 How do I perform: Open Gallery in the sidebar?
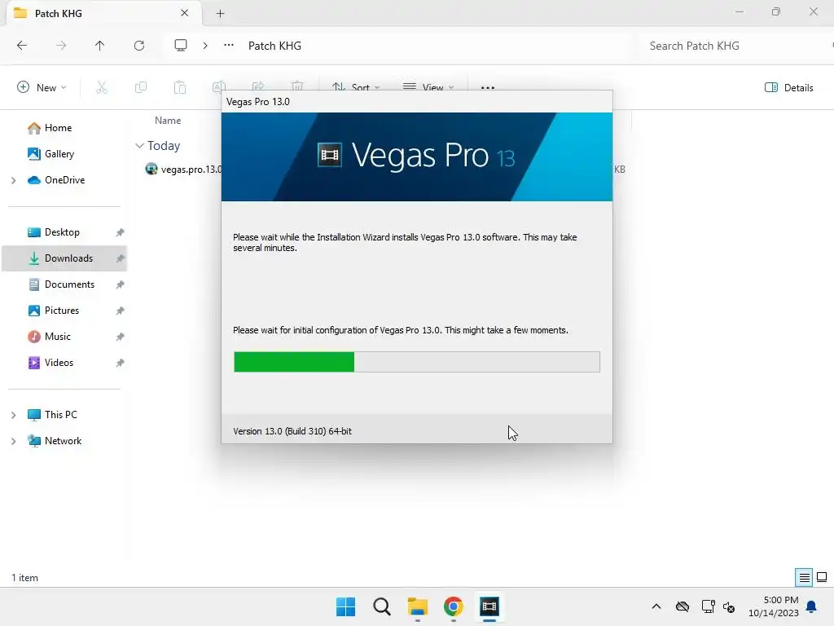coord(51,154)
